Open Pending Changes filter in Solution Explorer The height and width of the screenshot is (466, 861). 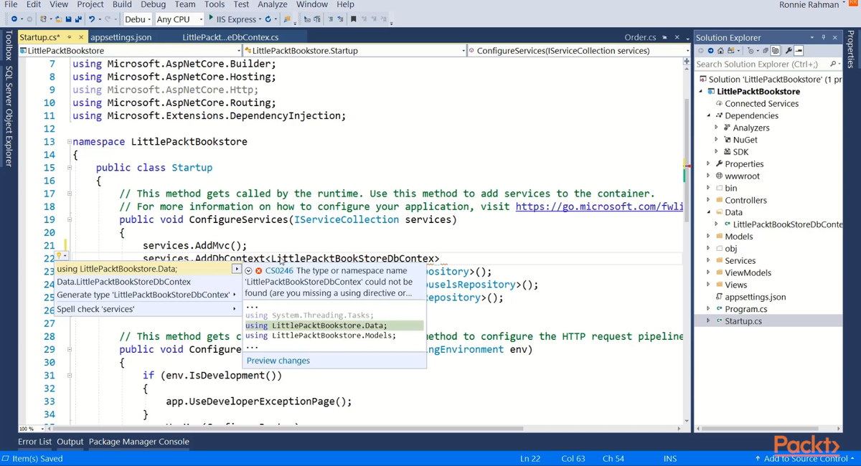tap(751, 51)
